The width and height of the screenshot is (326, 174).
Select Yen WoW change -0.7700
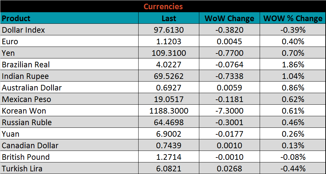pyautogui.click(x=229, y=53)
